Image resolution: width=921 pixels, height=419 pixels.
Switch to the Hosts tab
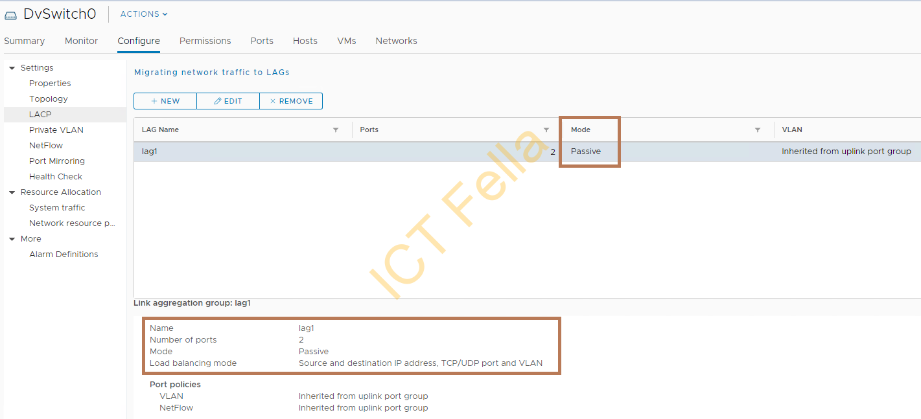click(x=305, y=41)
